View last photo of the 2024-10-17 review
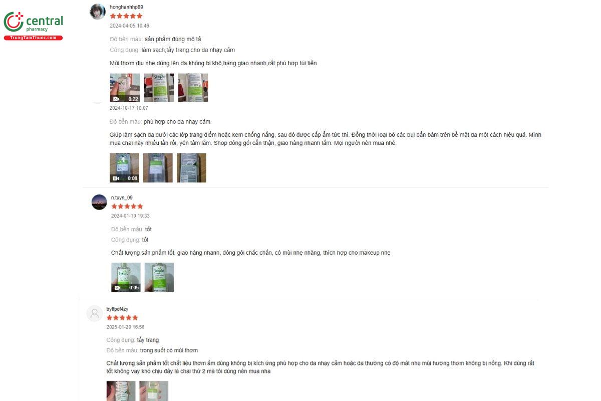601x401 pixels. (x=191, y=167)
